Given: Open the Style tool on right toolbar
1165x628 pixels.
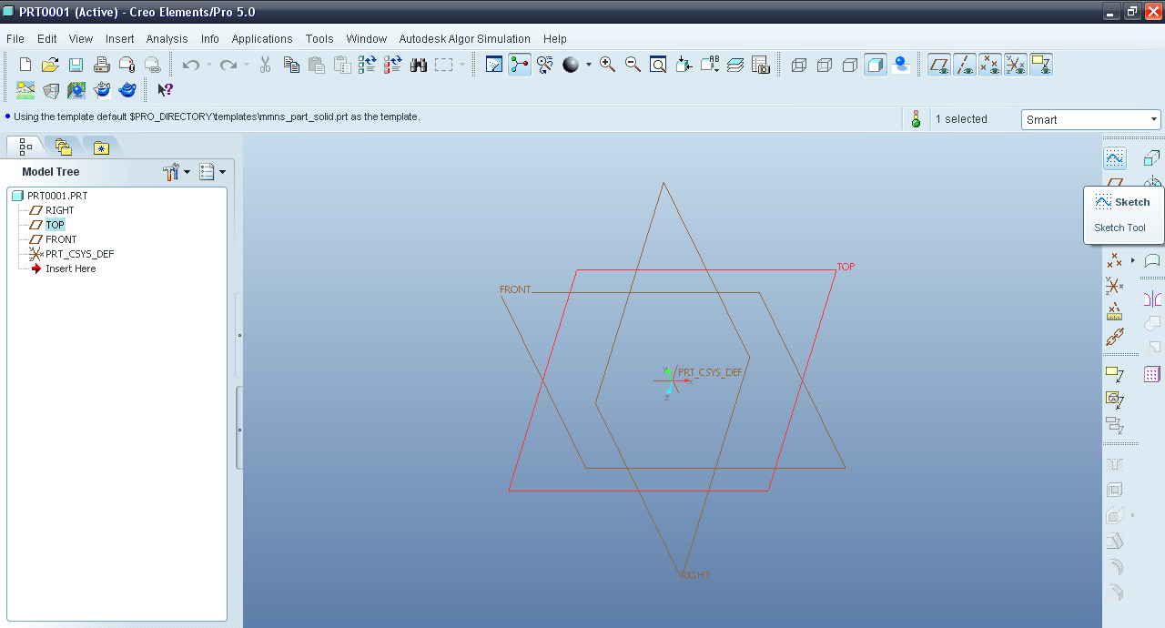Looking at the screenshot, I should coord(1152,260).
